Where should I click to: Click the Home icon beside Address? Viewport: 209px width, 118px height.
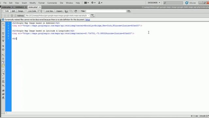15,16
